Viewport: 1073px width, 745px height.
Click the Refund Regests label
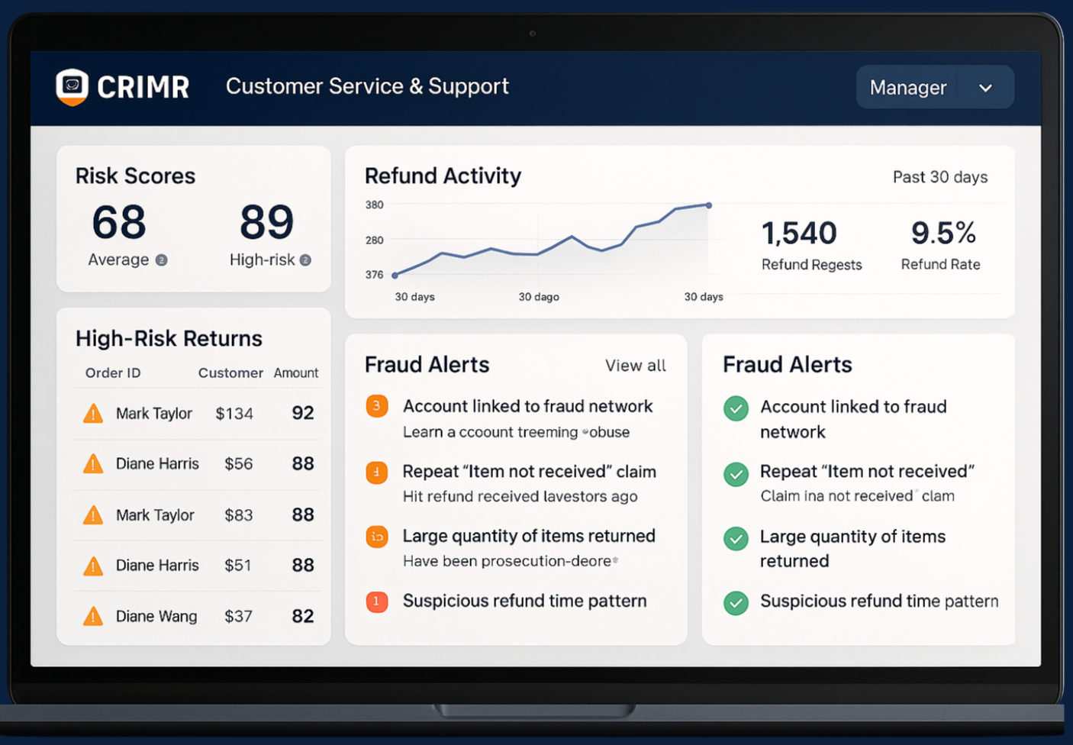[x=811, y=265]
